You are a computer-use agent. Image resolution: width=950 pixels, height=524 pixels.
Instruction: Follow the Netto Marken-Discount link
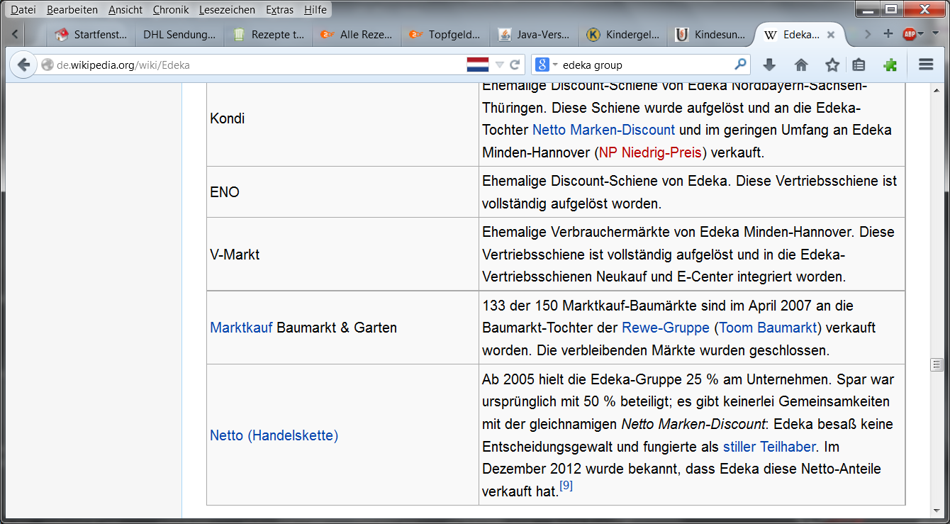point(603,130)
